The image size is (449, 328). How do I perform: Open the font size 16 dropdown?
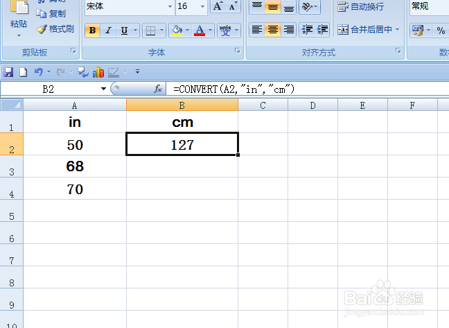[202, 6]
